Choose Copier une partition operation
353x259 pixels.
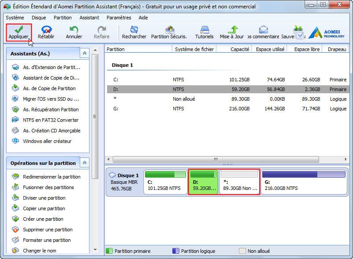click(38, 208)
